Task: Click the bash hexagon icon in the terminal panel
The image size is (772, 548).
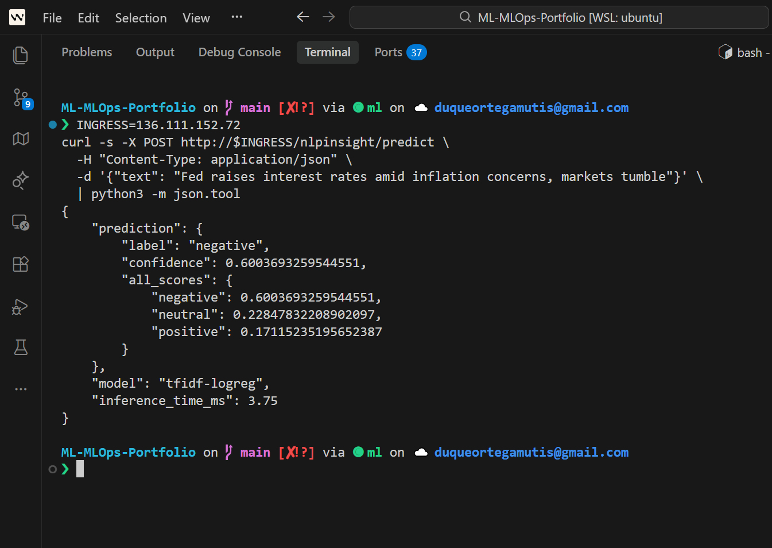Action: click(725, 52)
